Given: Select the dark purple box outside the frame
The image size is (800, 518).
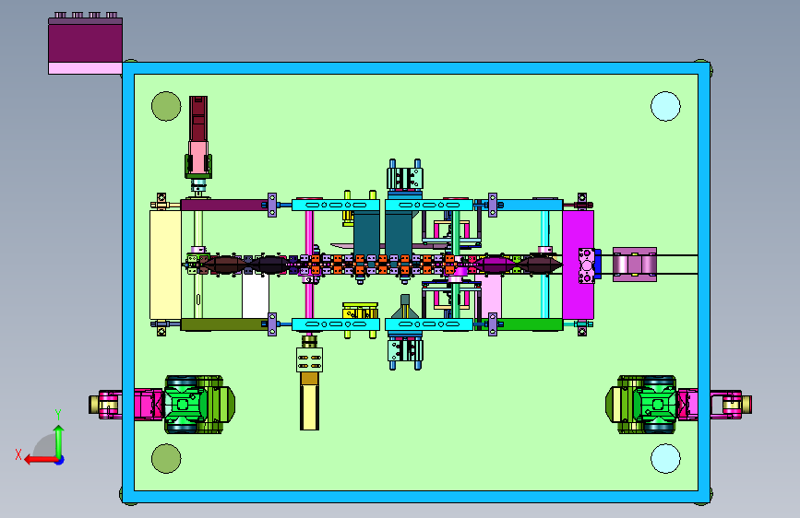Looking at the screenshot, I should [85, 43].
